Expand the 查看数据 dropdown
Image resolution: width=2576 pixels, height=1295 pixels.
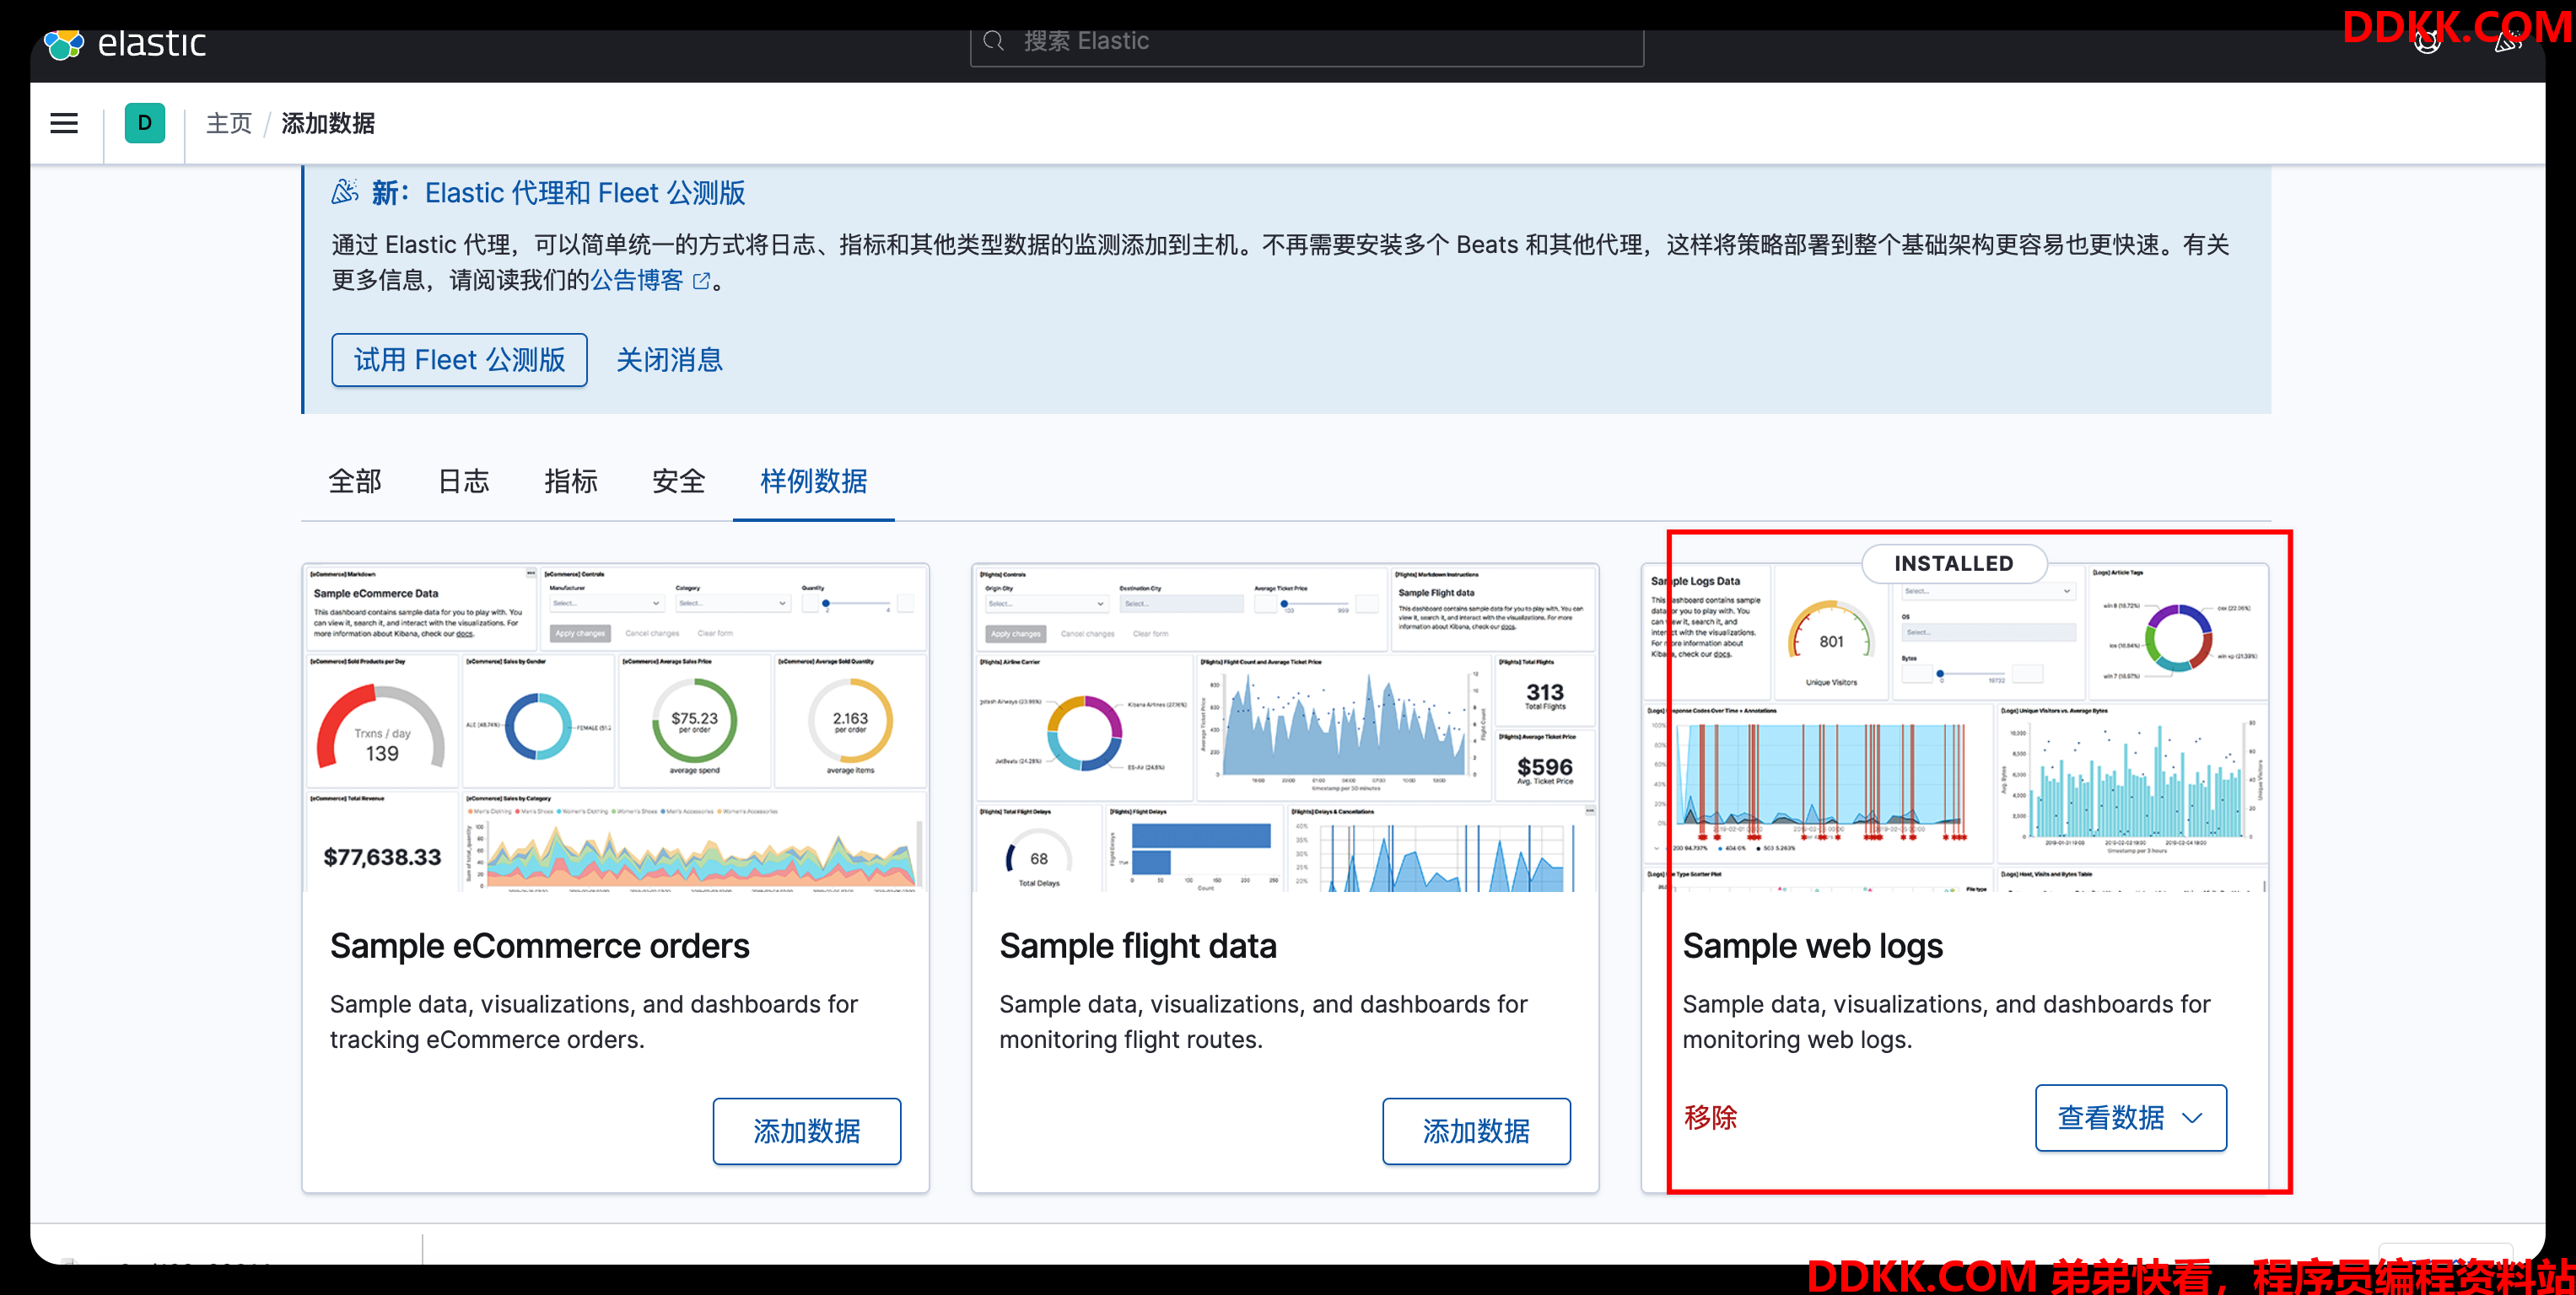pyautogui.click(x=2131, y=1117)
